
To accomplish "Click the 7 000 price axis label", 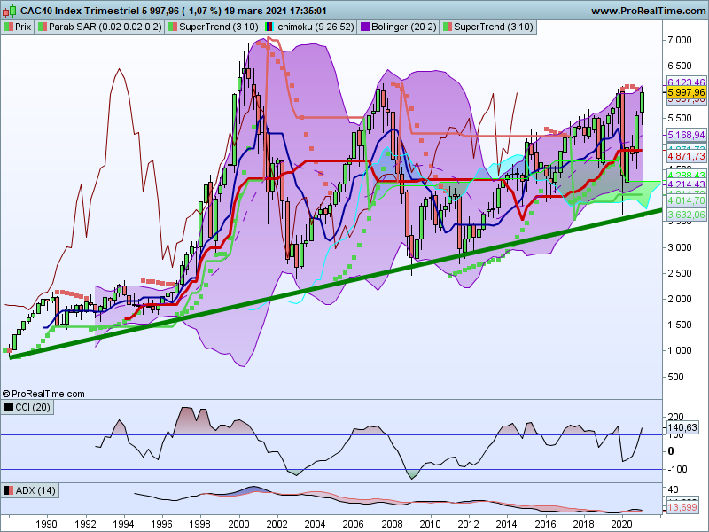I will 680,40.
